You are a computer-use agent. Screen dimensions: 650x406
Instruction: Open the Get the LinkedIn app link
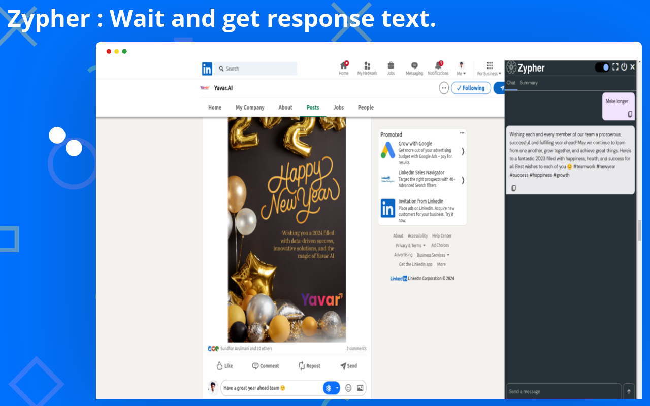(415, 264)
